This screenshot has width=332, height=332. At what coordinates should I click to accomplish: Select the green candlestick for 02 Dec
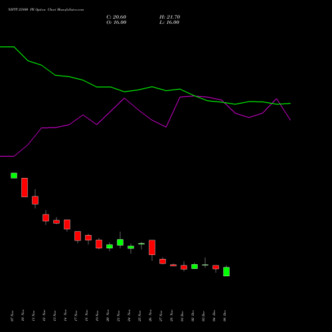click(x=195, y=266)
